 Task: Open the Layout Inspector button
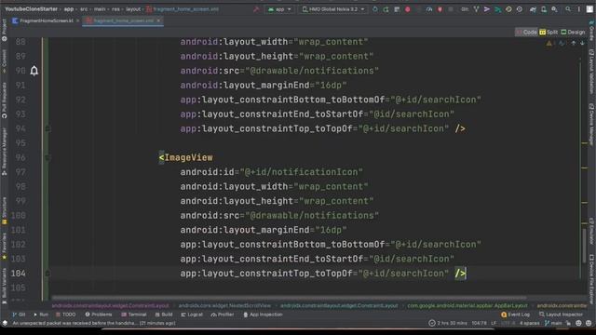pos(561,315)
